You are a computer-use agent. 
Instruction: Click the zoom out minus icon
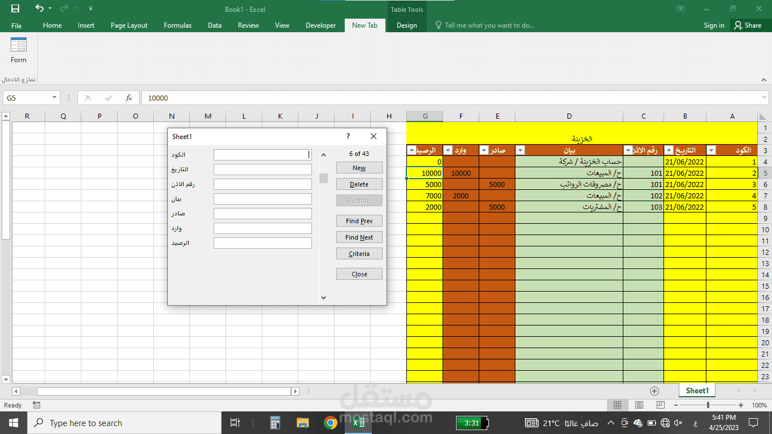pyautogui.click(x=675, y=405)
